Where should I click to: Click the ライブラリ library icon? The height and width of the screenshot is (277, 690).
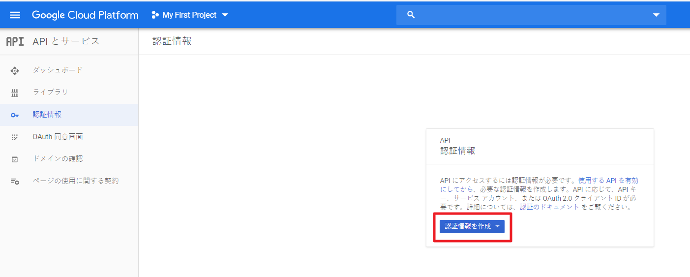point(15,92)
